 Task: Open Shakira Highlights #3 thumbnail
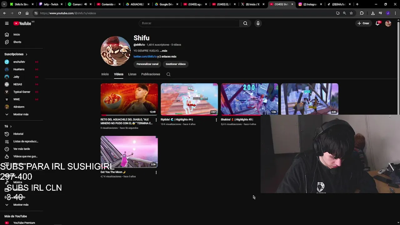point(249,99)
